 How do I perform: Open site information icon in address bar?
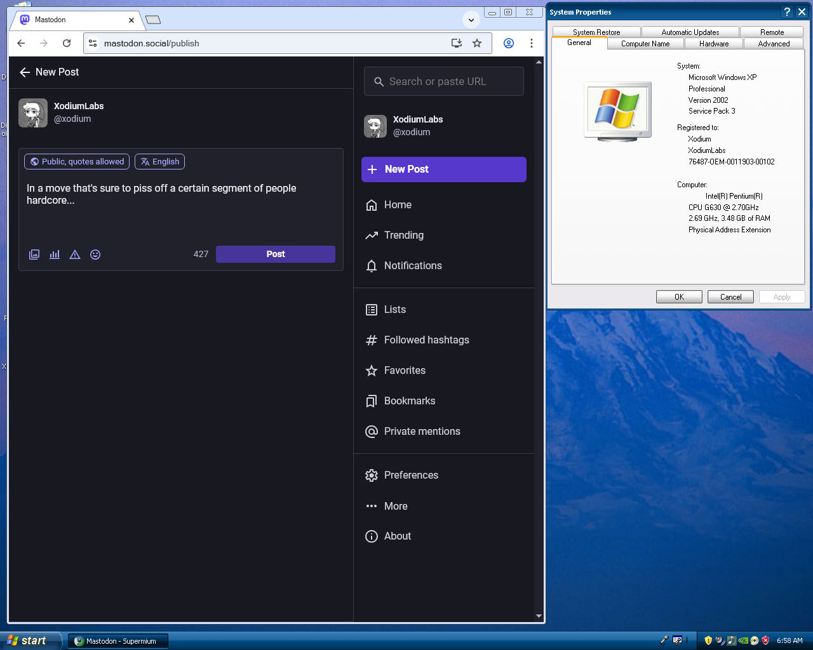[x=93, y=43]
